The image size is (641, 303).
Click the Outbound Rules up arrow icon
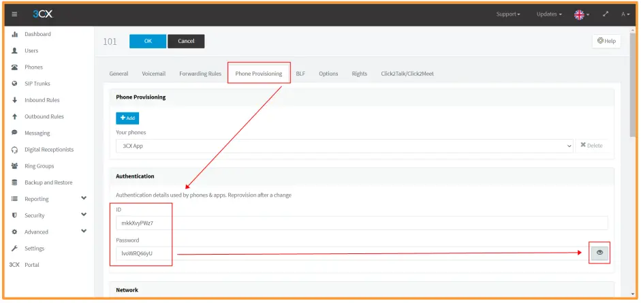point(15,116)
